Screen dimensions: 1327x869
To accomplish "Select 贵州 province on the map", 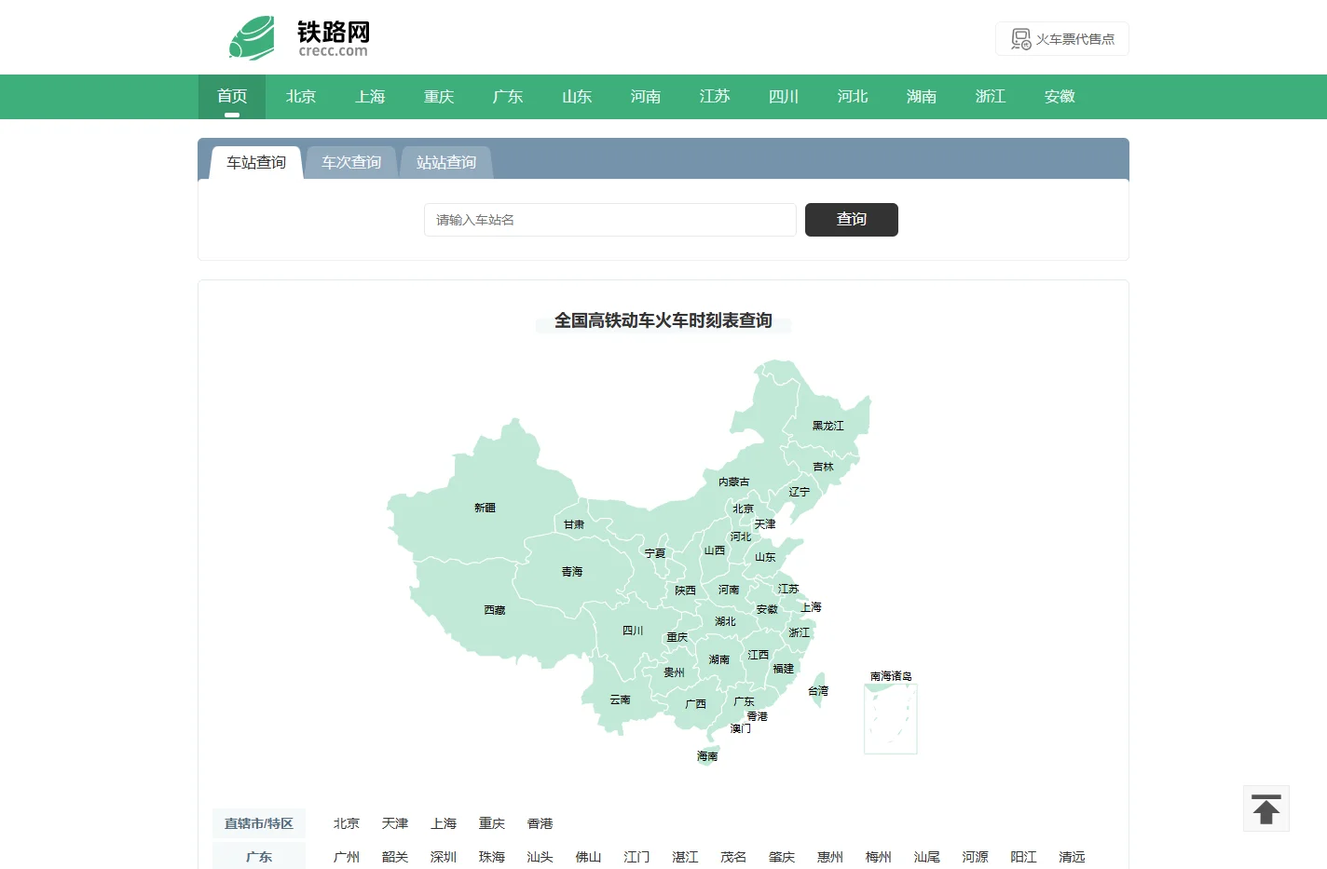I will click(674, 672).
